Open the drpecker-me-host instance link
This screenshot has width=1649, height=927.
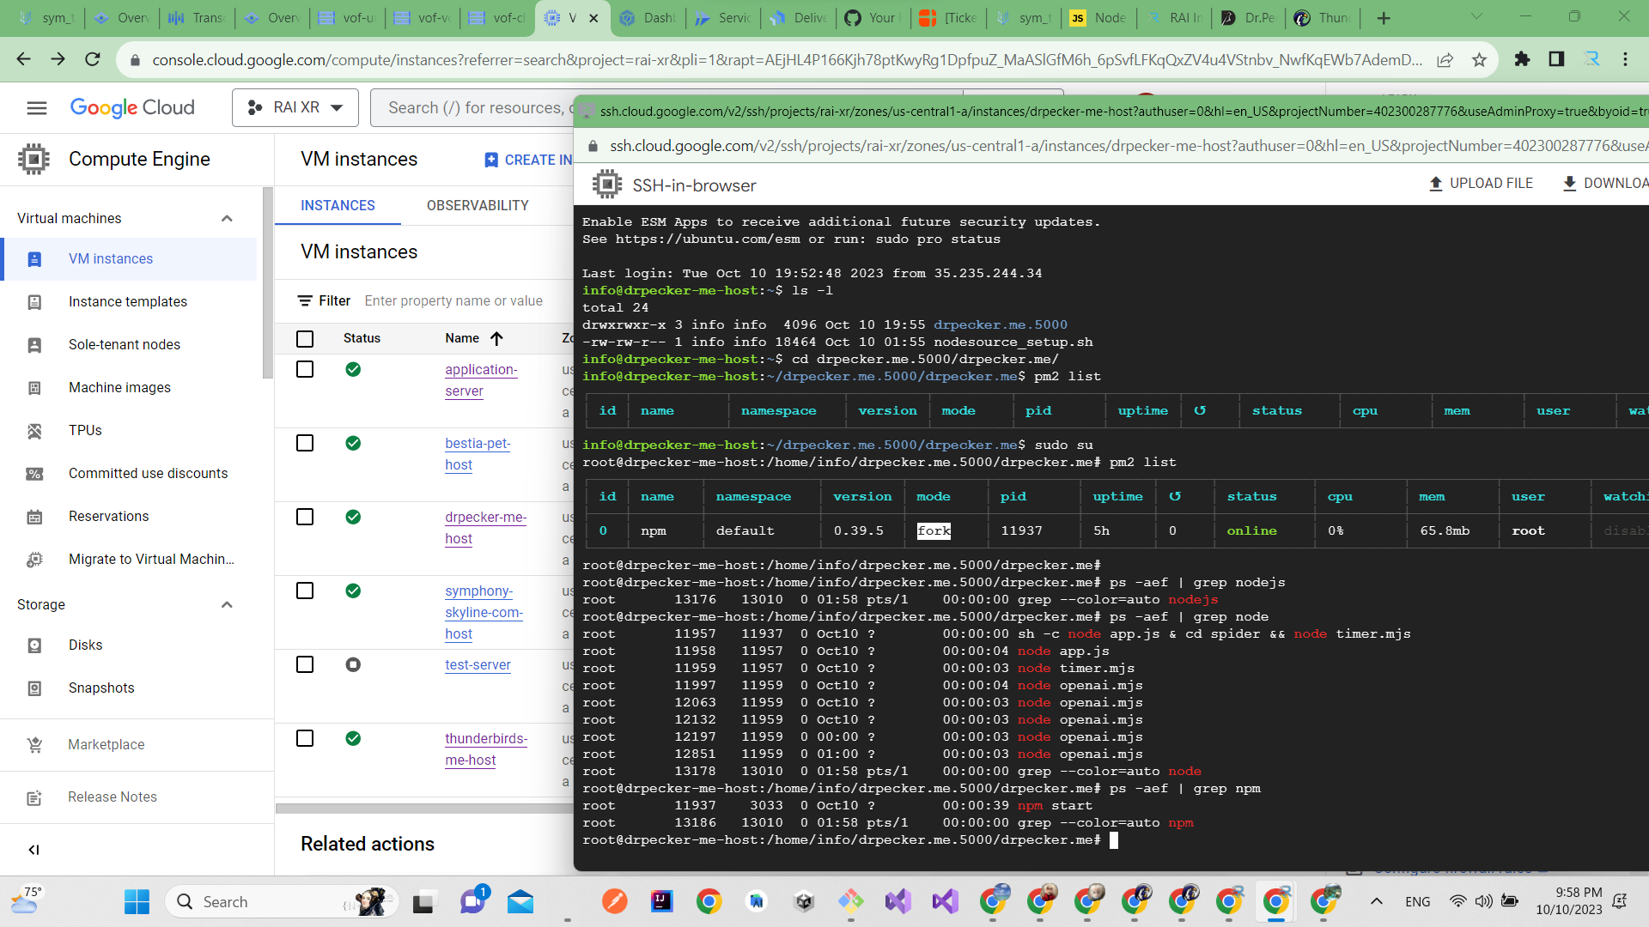click(485, 527)
